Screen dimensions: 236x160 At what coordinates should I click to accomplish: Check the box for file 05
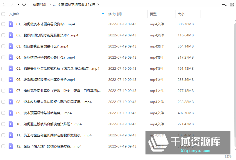click(3, 69)
